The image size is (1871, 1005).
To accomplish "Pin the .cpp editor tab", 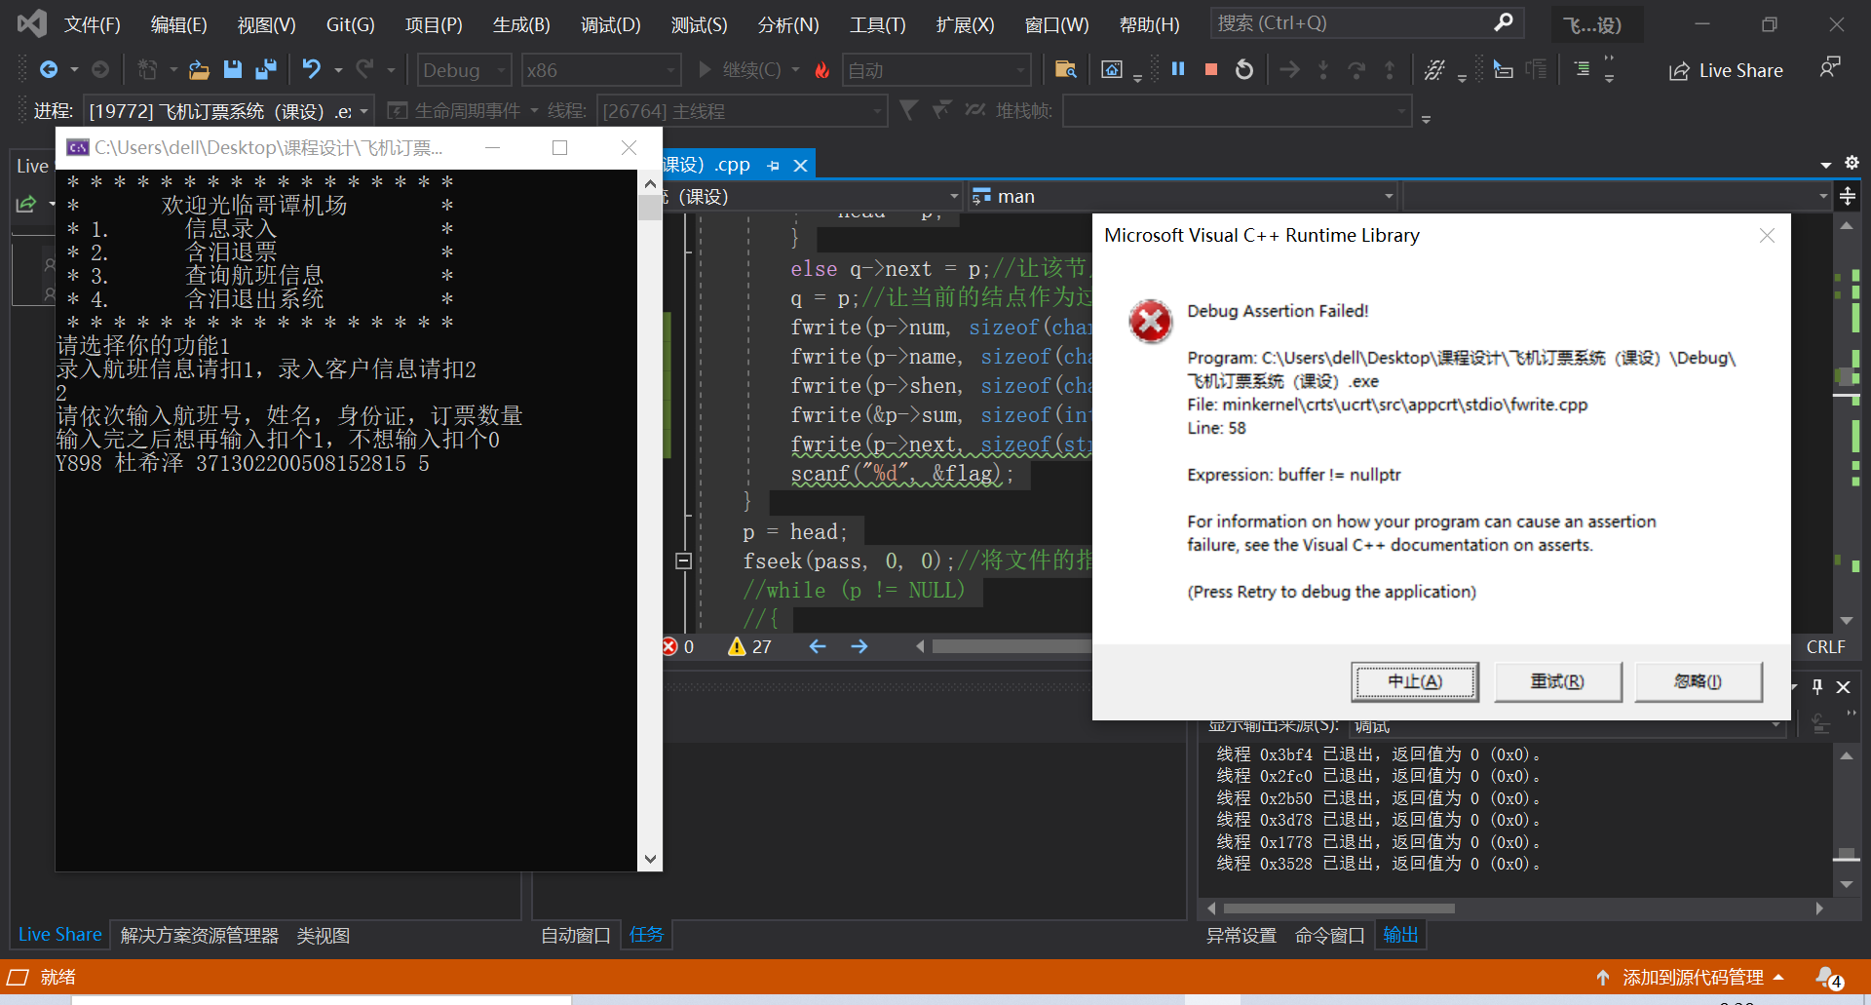I will (x=774, y=166).
